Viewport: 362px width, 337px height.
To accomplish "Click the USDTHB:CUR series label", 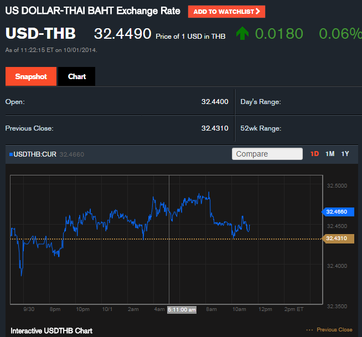I will tap(35, 154).
